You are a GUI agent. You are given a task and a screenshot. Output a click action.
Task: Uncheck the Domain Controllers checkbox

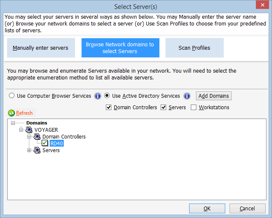click(109, 108)
